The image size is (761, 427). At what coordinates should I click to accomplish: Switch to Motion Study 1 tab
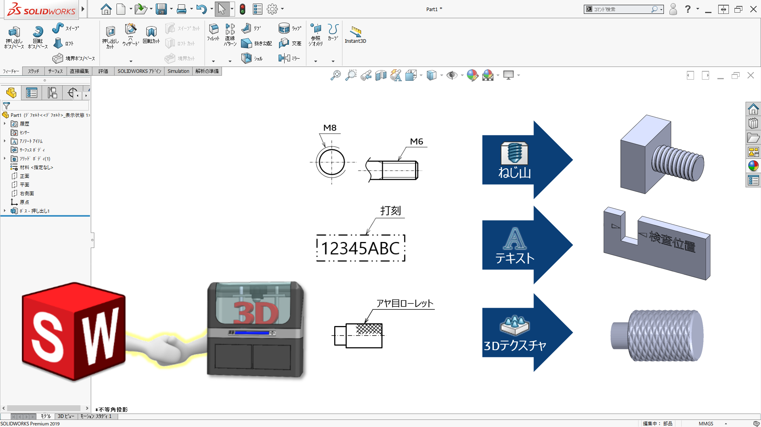[96, 416]
